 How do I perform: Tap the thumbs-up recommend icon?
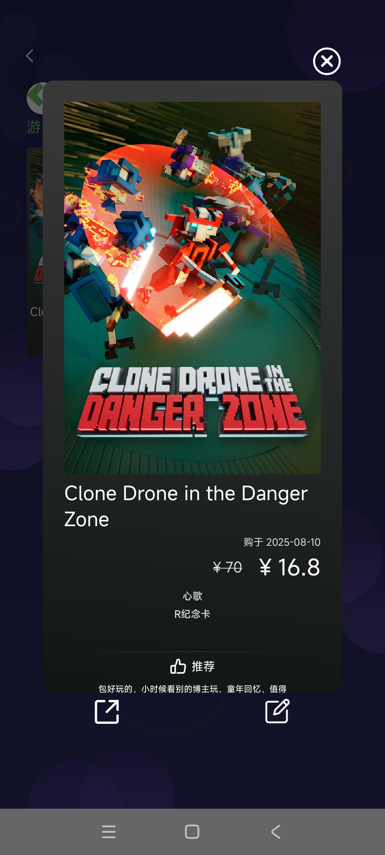click(x=178, y=666)
